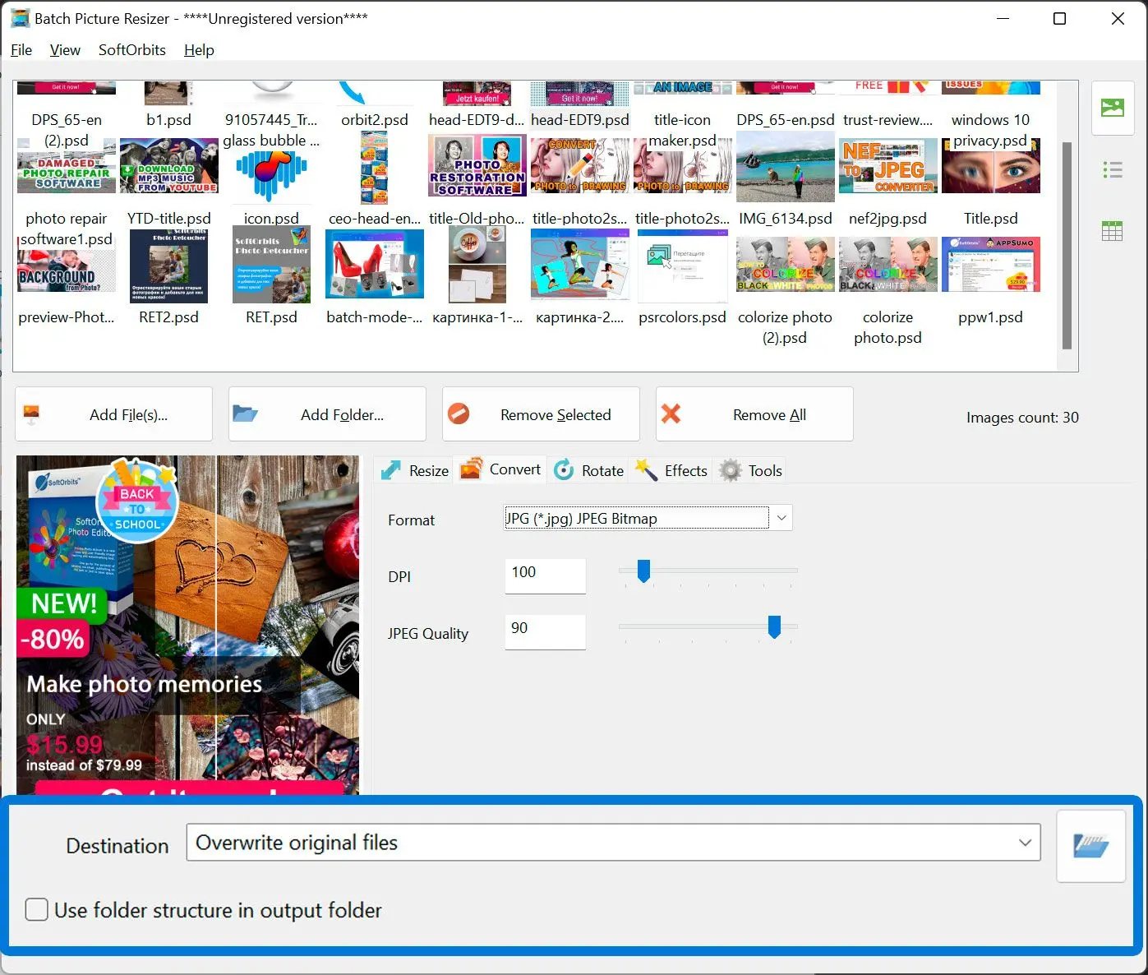The image size is (1148, 975).
Task: Click the orbit2.psd file name
Action: (x=374, y=120)
